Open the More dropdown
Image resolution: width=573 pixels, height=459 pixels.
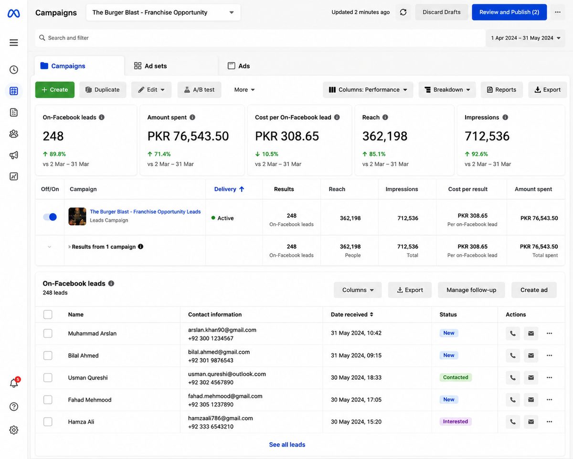244,90
